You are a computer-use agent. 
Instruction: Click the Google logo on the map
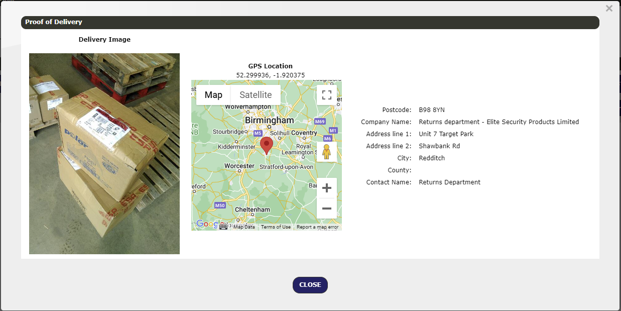tap(205, 224)
